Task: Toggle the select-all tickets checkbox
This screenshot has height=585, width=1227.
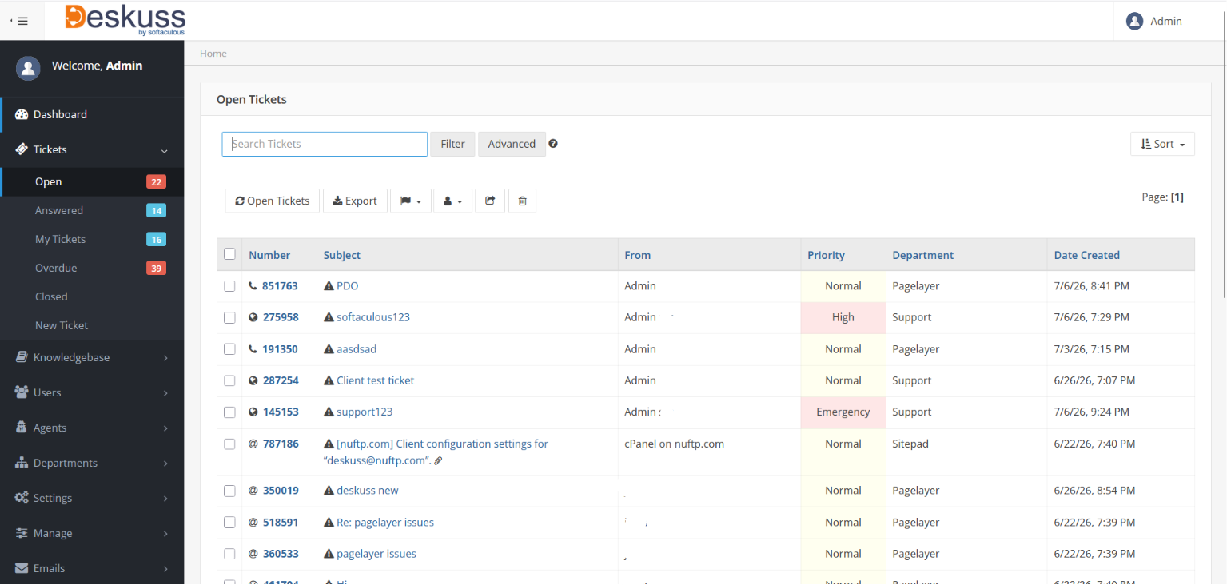Action: pos(229,254)
